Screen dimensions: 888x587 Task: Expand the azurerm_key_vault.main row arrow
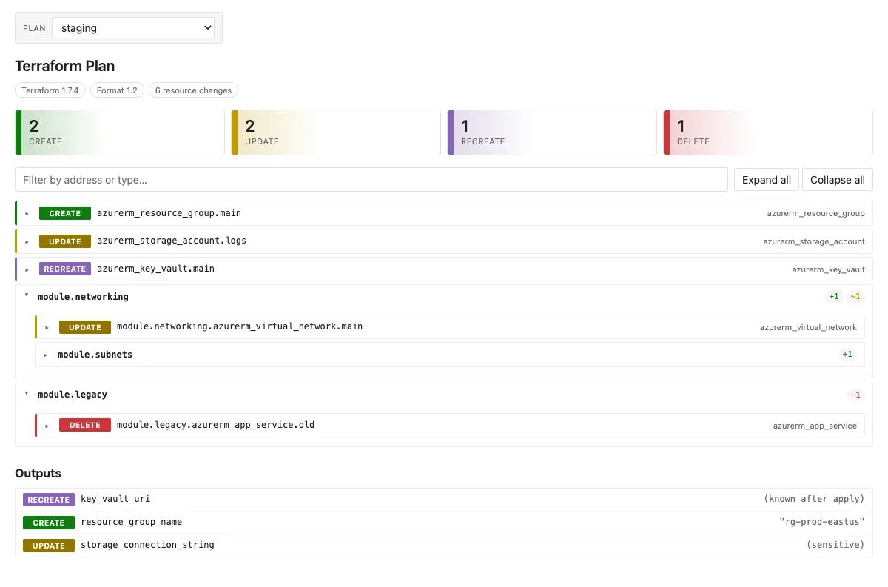click(x=27, y=269)
